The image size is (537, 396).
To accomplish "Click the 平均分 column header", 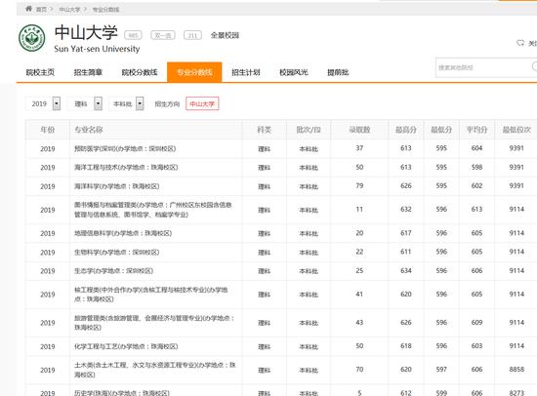I will [477, 130].
